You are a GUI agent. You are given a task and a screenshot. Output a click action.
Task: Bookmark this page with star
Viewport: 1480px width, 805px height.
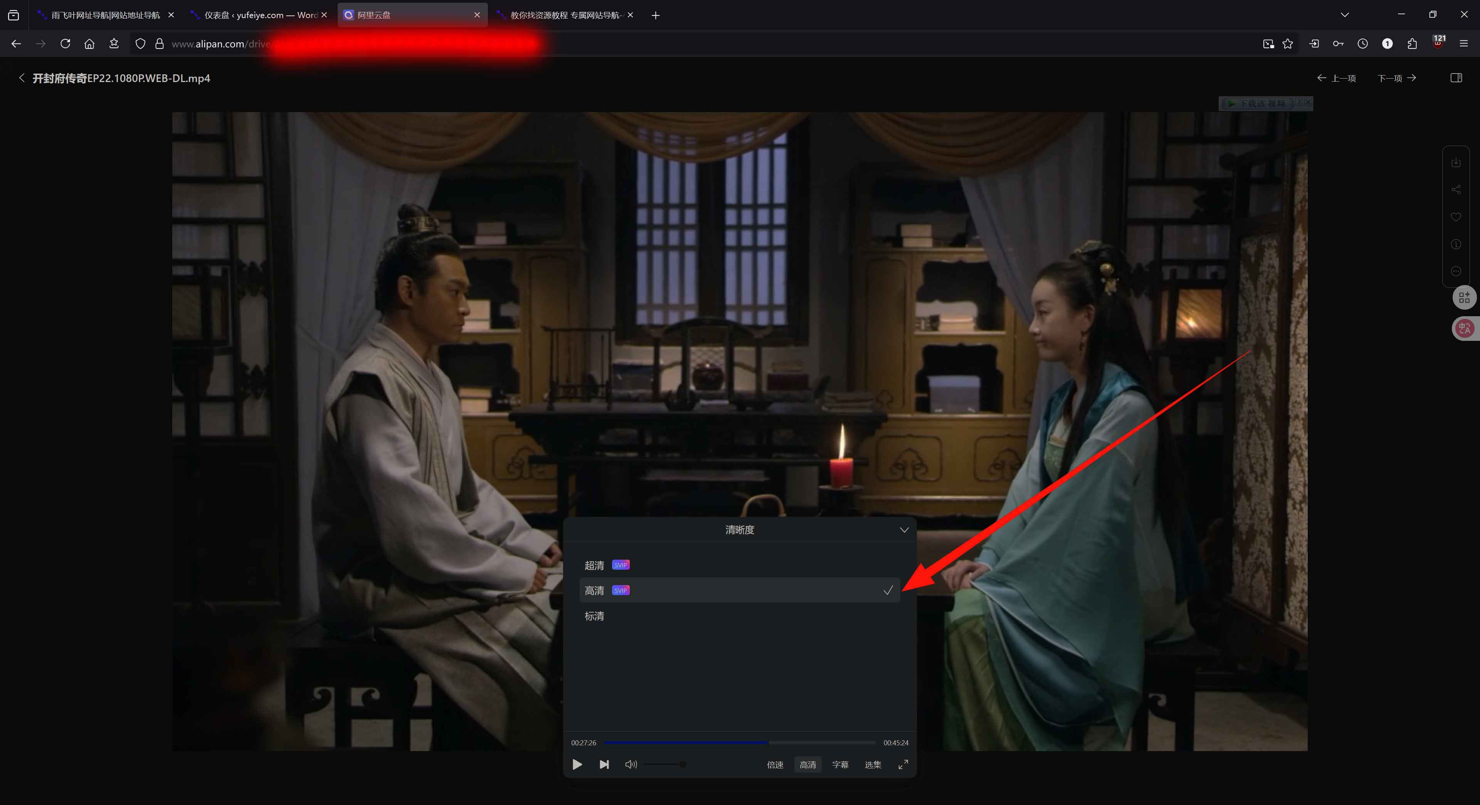[x=1288, y=44]
